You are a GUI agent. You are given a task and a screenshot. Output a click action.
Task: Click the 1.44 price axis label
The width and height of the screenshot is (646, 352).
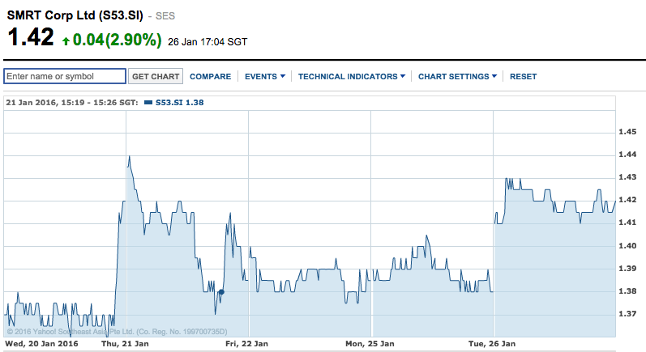point(627,155)
